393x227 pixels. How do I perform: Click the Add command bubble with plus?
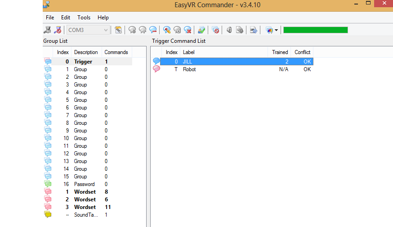143,30
